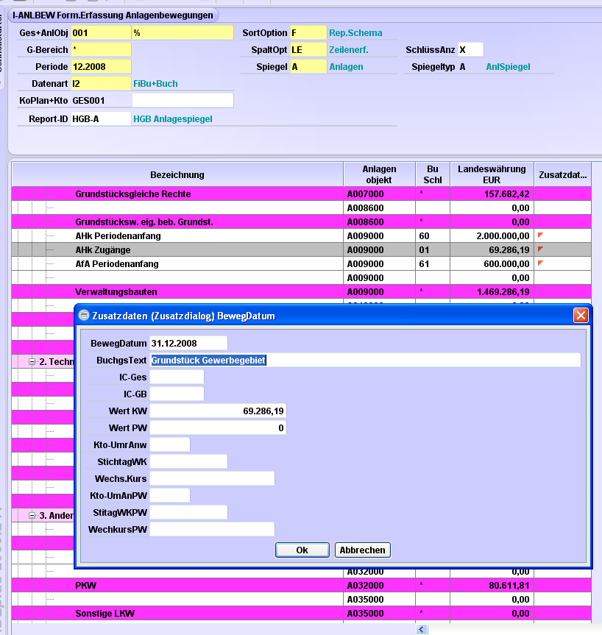The height and width of the screenshot is (635, 602).
Task: Click the Bu Schl cell showing 61
Action: pyautogui.click(x=433, y=263)
